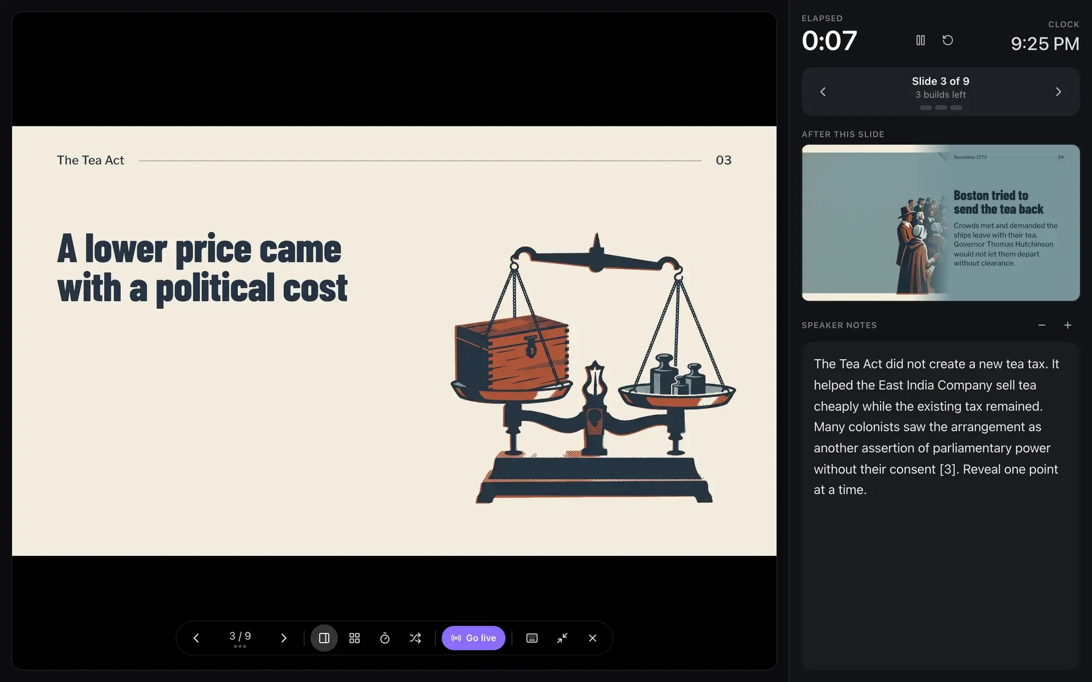
Task: Decrease speaker notes text size
Action: pos(1042,325)
